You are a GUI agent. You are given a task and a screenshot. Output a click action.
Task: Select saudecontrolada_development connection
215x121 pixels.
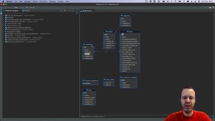[x=17, y=40]
